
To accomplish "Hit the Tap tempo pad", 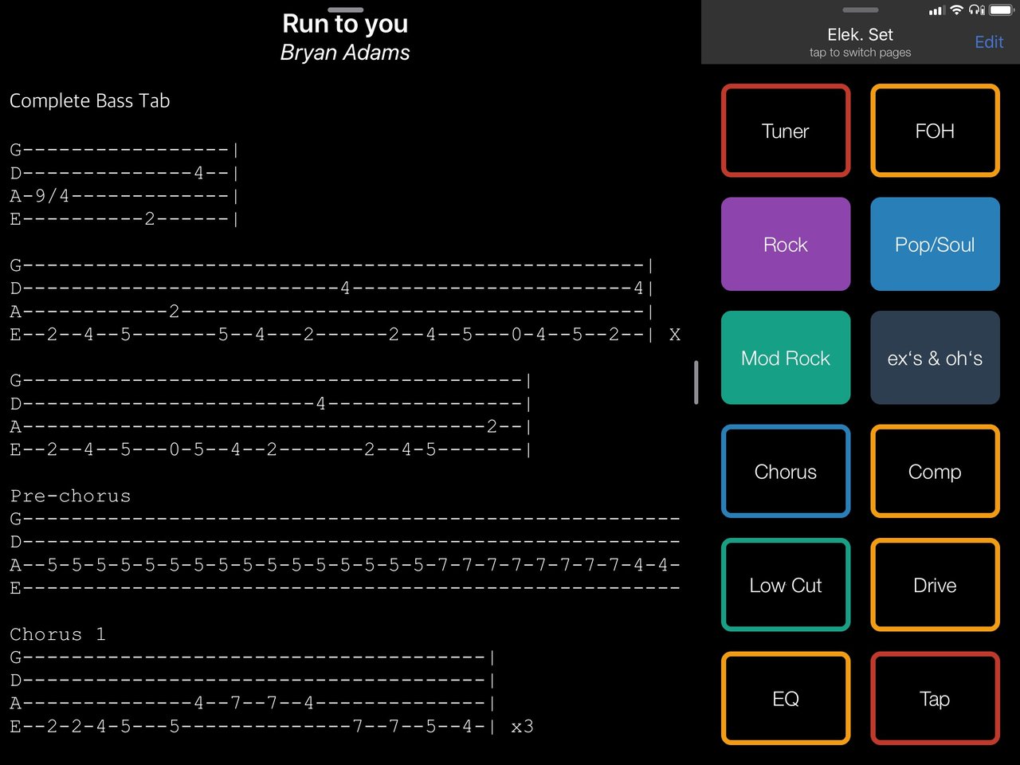I will coord(935,698).
